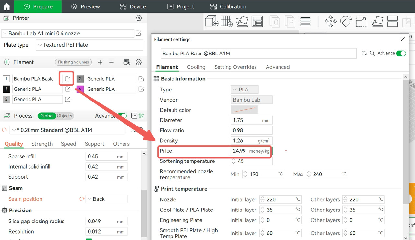Select the Lay on face tool
Screen dimensions: 415x240
click(377, 21)
